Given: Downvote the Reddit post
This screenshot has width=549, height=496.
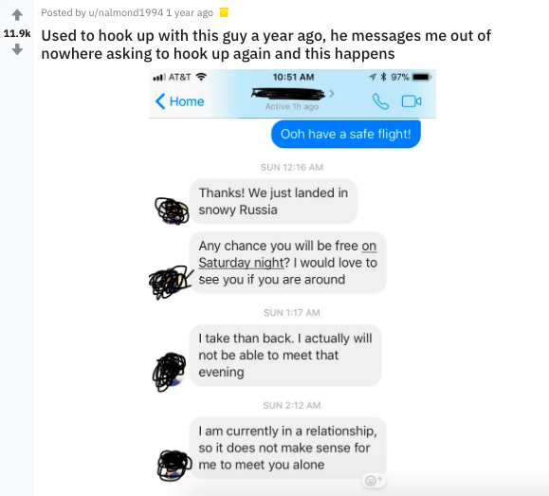Looking at the screenshot, I should click(17, 49).
